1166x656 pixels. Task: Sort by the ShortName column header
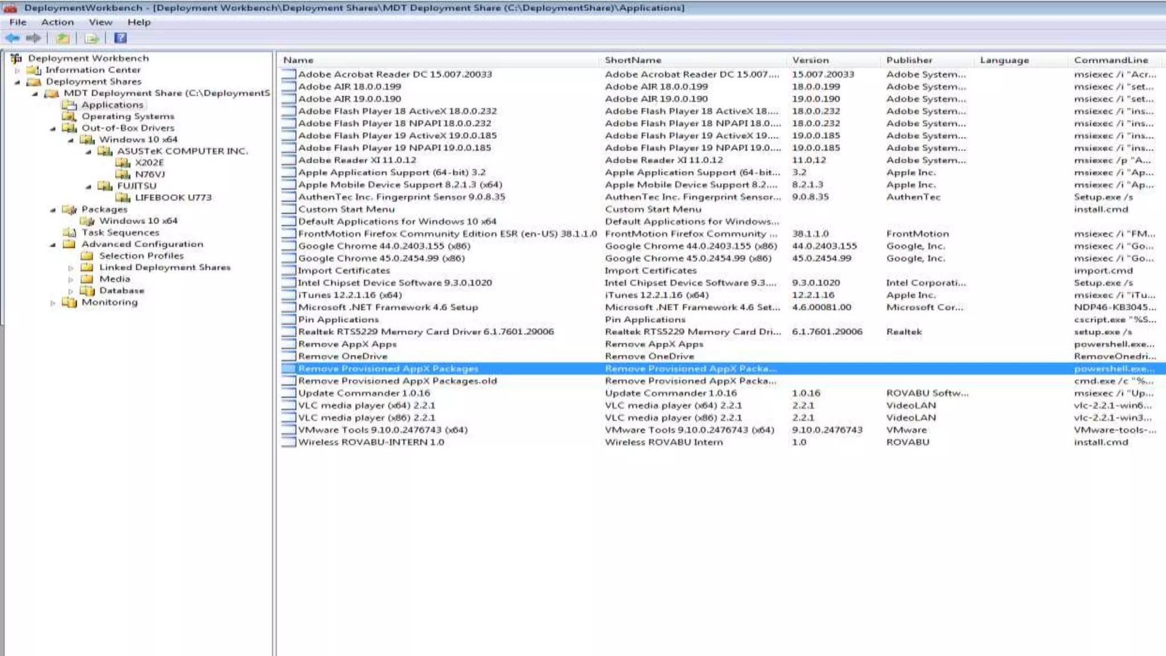click(x=693, y=60)
